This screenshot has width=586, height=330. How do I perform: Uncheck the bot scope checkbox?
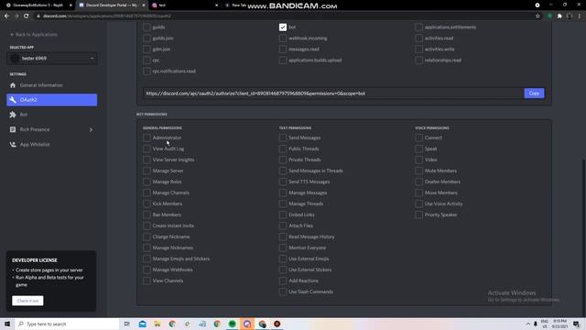(283, 27)
